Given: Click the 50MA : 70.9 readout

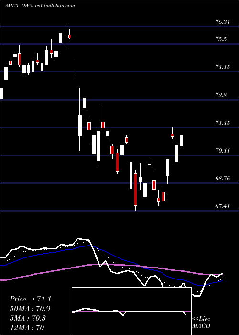Looking at the screenshot, I should click(30, 309).
